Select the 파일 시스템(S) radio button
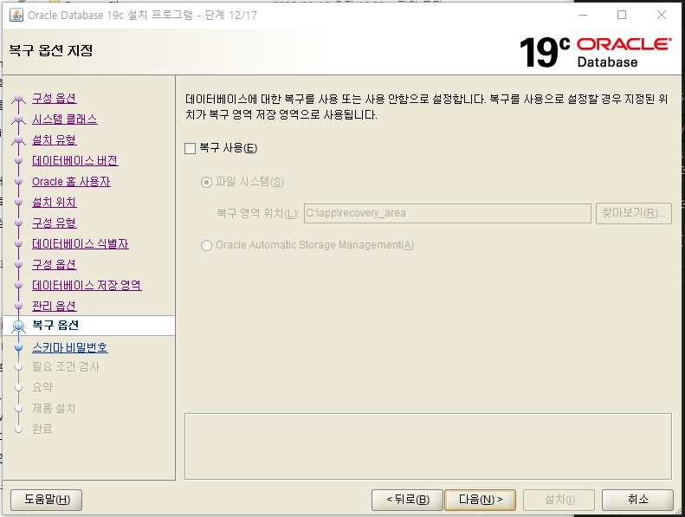Screen dimensions: 685x517 tap(206, 182)
